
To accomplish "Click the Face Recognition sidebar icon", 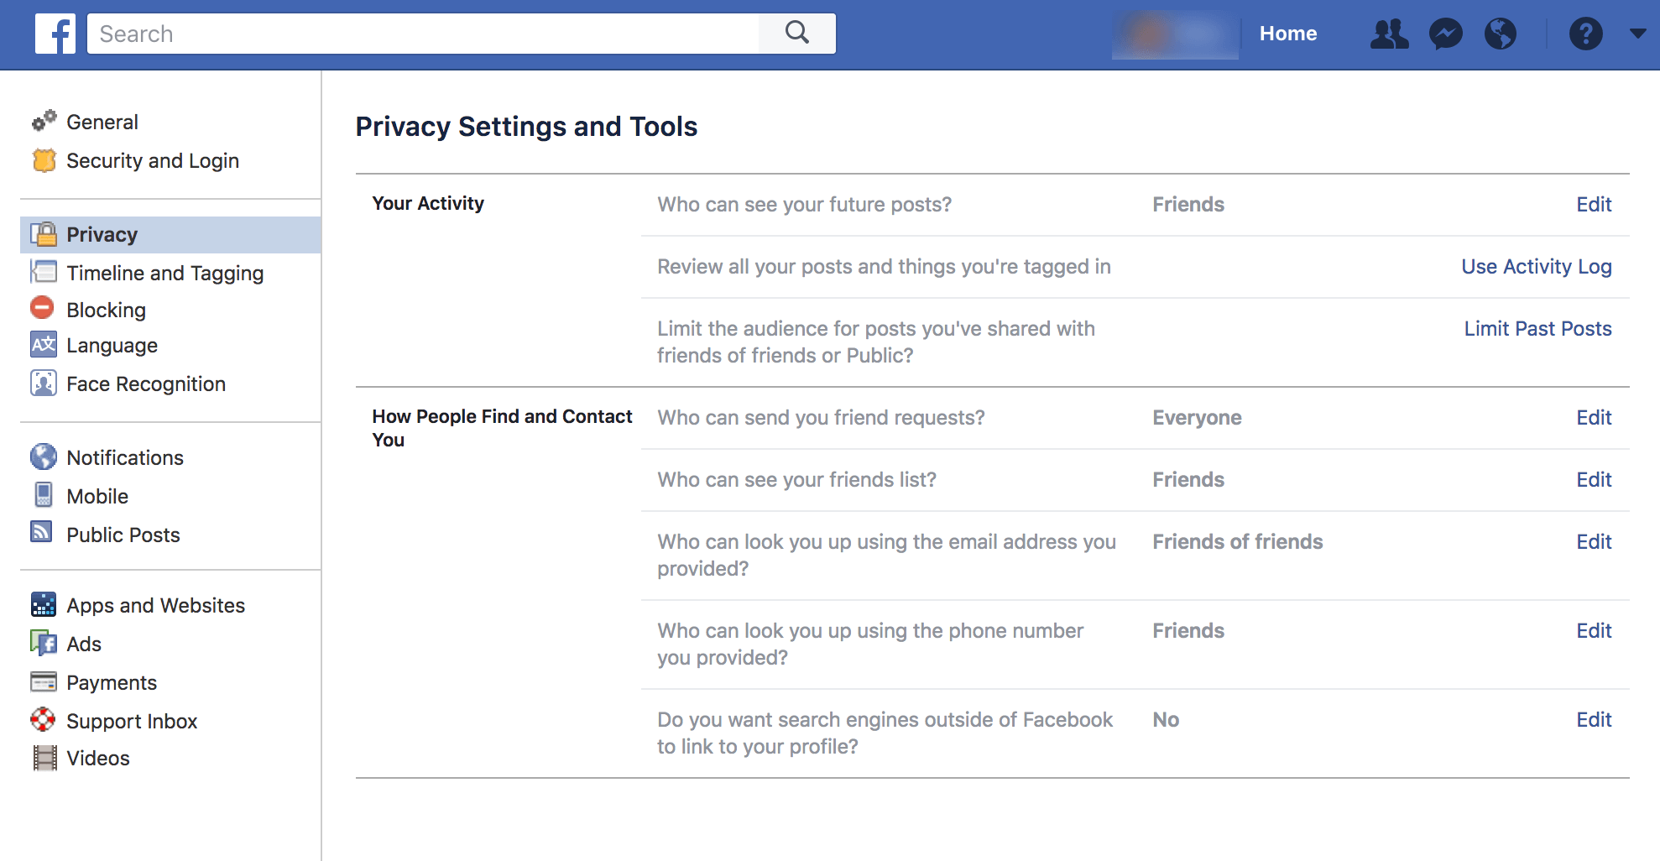I will (43, 384).
